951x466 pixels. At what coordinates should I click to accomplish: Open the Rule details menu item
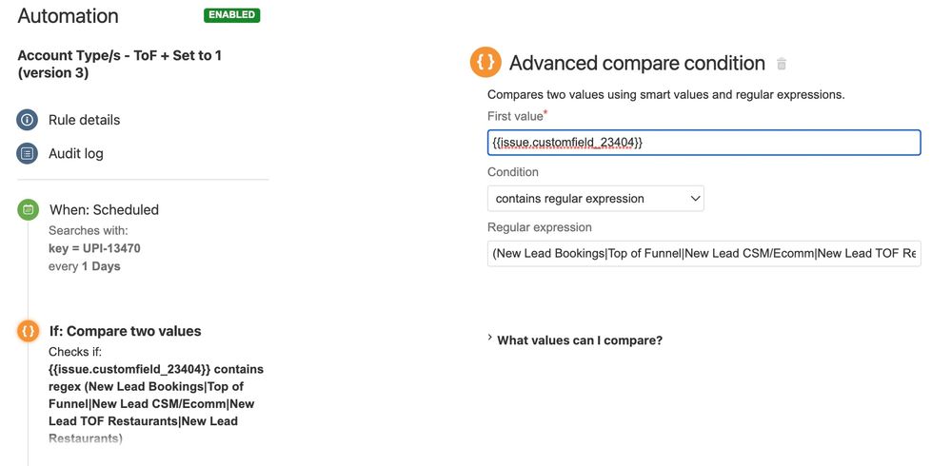click(x=85, y=120)
